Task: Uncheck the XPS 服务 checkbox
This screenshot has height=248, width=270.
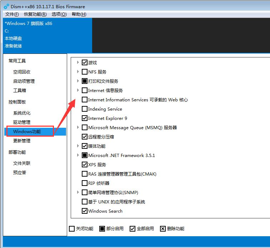Action: click(x=85, y=165)
